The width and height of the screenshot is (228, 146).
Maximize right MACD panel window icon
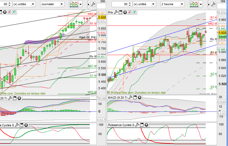135,98
